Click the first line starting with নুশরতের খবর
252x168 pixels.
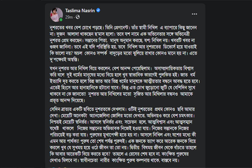(x=123, y=28)
